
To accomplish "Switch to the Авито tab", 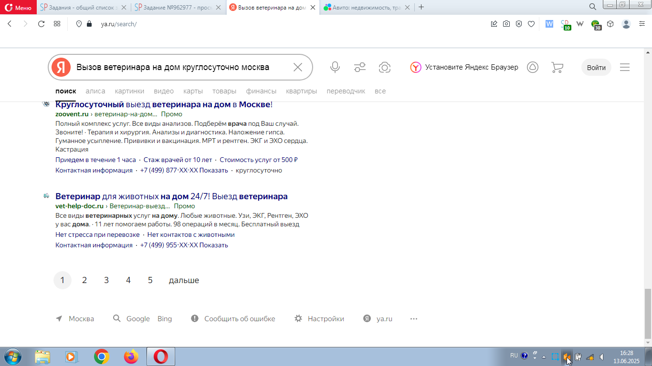I will point(367,7).
